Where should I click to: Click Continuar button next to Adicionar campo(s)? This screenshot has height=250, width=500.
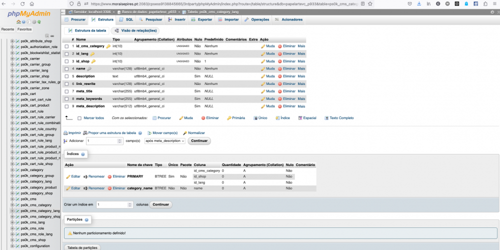coord(199,140)
